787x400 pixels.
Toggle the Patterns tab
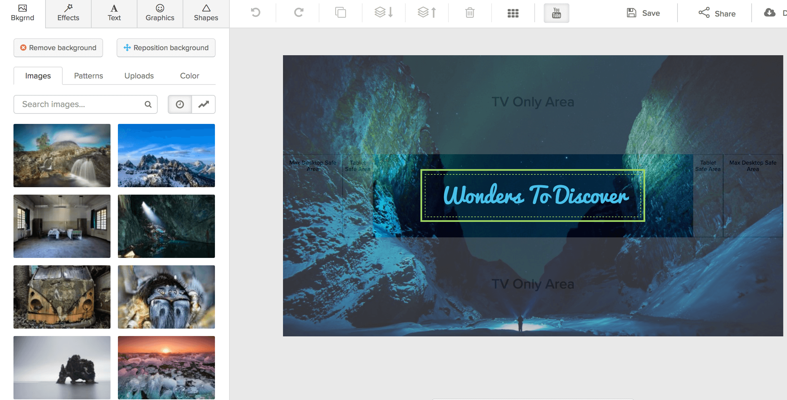[88, 75]
